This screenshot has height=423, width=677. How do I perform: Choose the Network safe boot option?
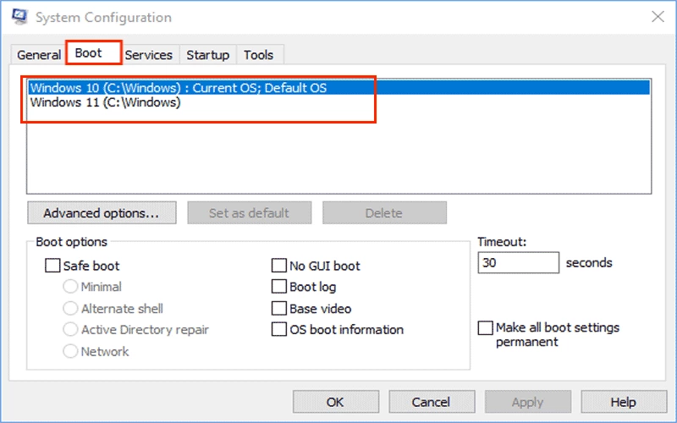click(x=70, y=351)
